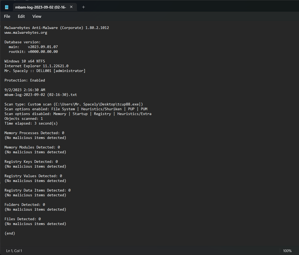299x255 pixels.
Task: Open the View menu
Action: tap(37, 16)
